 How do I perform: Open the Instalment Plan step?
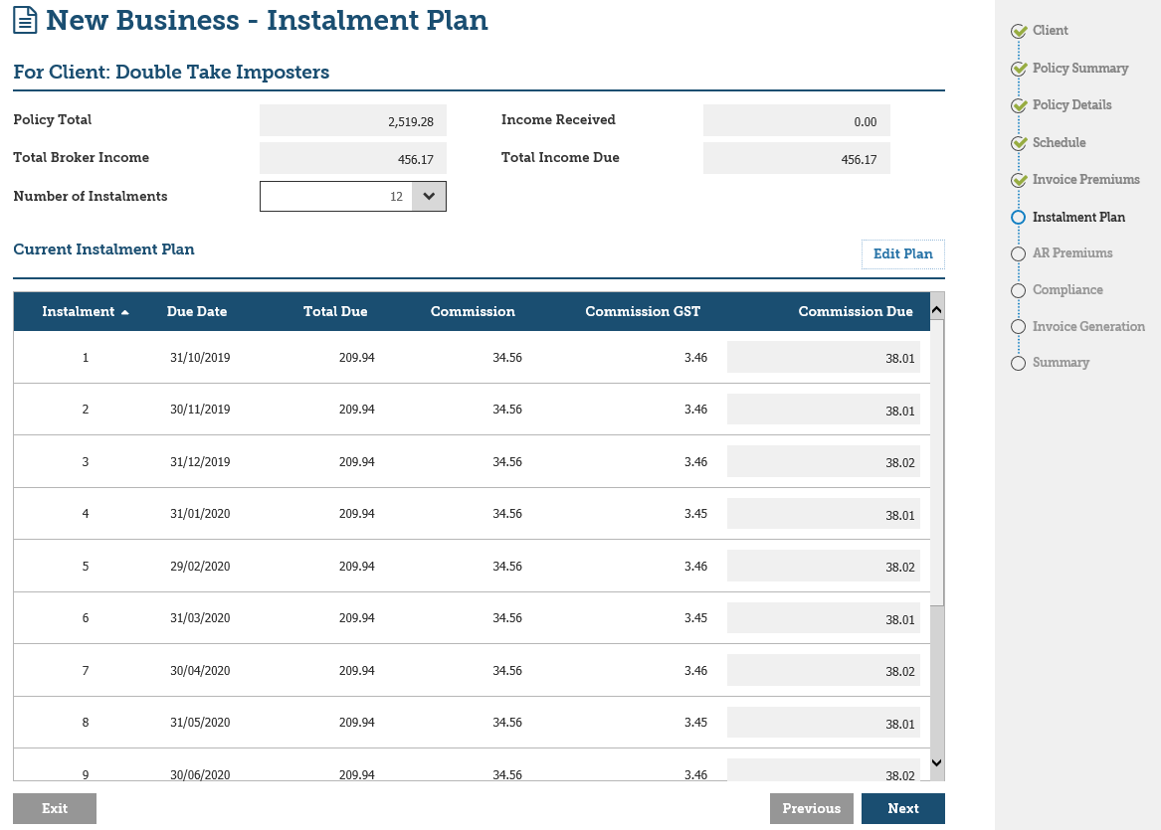[x=1078, y=217]
